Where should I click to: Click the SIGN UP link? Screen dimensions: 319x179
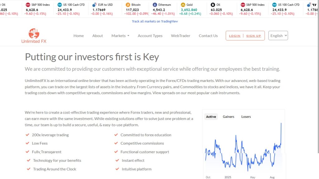[254, 36]
